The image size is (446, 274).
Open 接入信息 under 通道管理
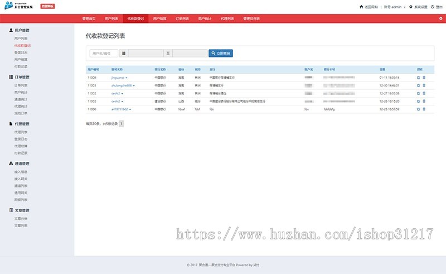[21, 172]
